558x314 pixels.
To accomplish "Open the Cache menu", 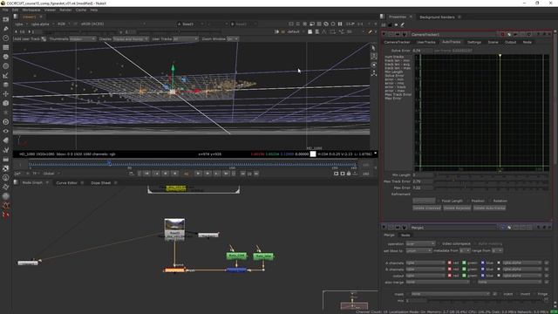I will tap(81, 10).
